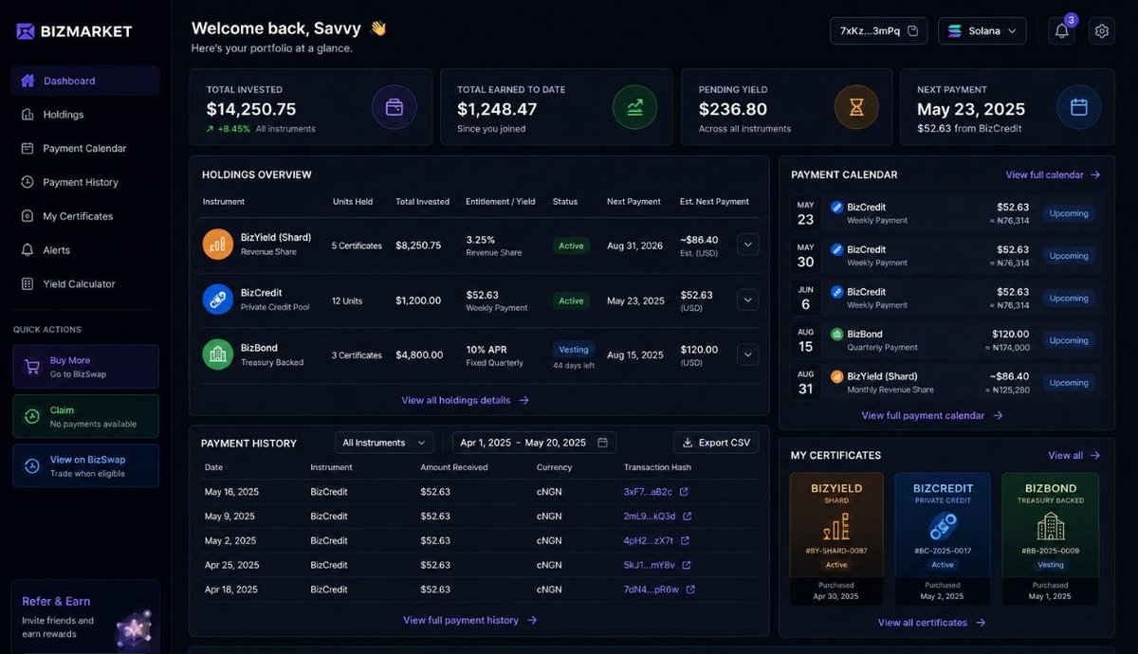Viewport: 1138px width, 654px height.
Task: Open external link for hash 4pH2...zX7t
Action: coord(685,540)
